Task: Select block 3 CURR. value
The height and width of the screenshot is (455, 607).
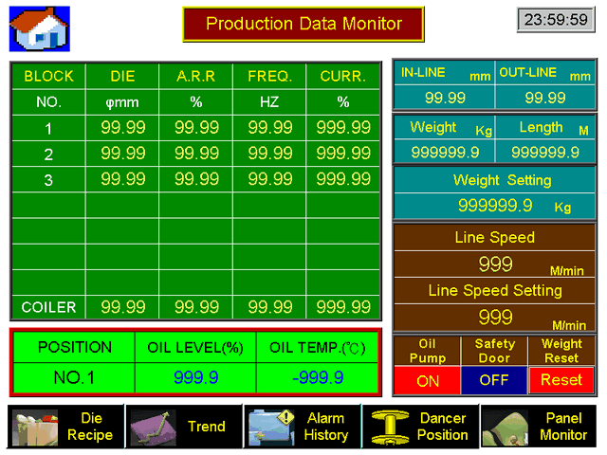Action: click(343, 178)
